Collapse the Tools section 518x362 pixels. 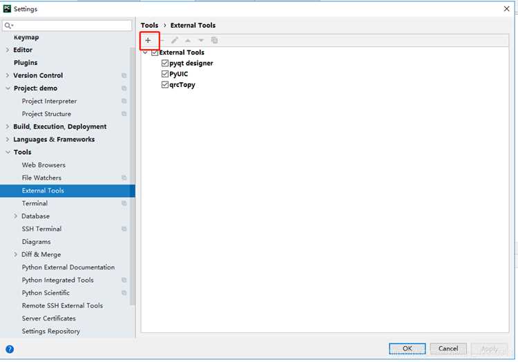point(8,152)
